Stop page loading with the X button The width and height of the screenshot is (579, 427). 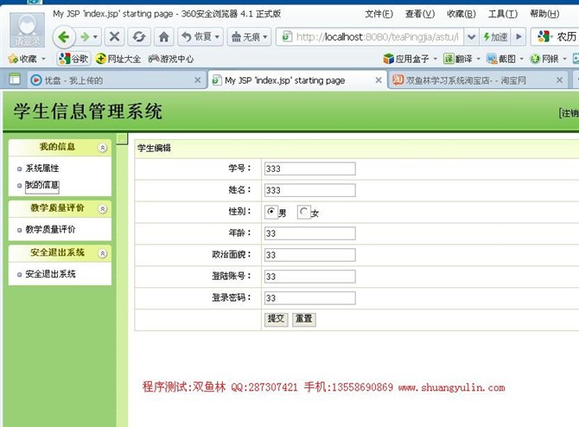114,37
